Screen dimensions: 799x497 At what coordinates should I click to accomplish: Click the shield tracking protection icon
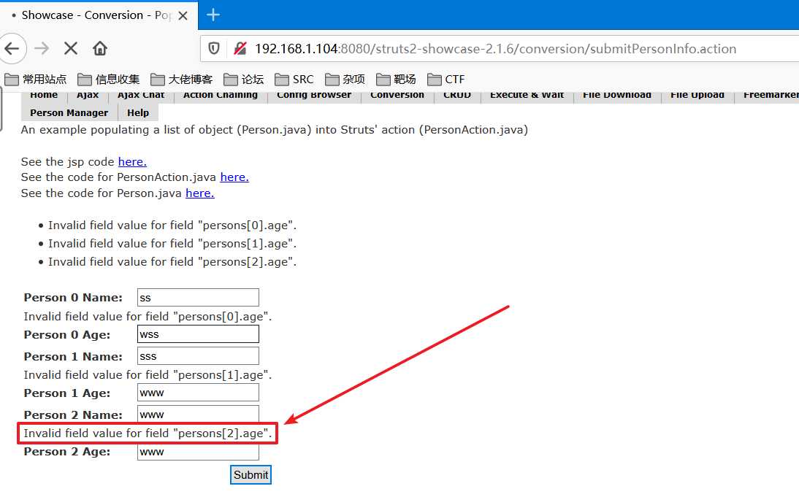[x=214, y=49]
